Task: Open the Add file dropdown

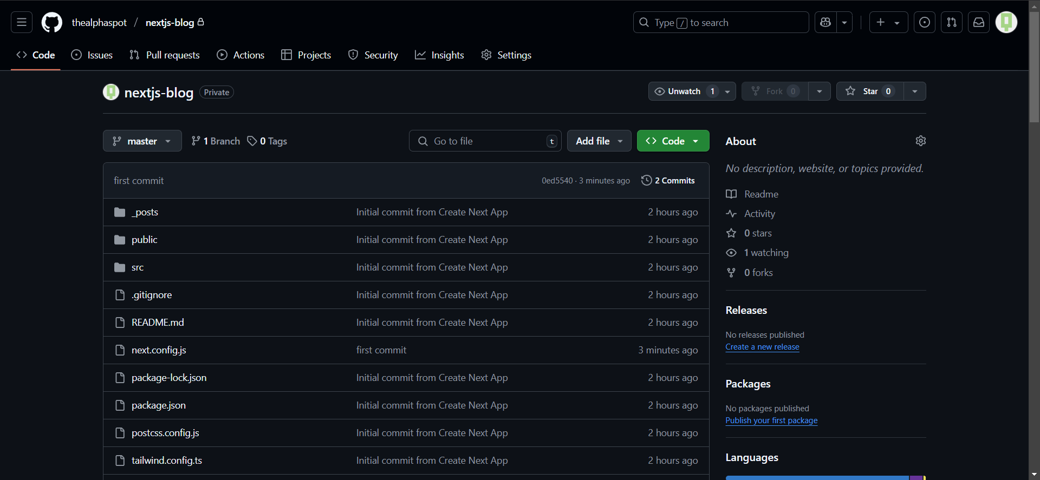Action: 599,141
